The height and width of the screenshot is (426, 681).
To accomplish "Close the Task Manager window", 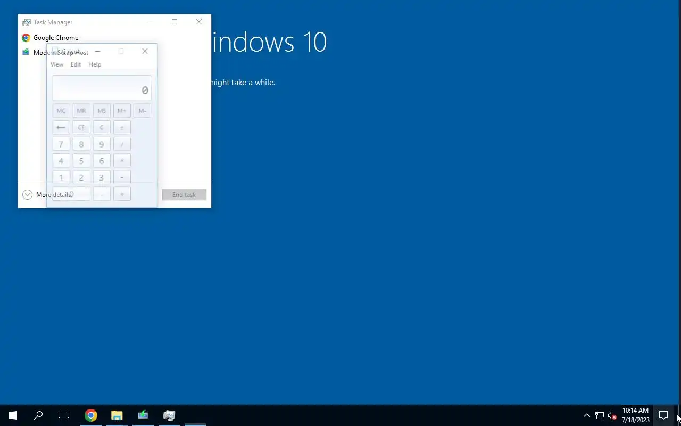I will pos(199,22).
